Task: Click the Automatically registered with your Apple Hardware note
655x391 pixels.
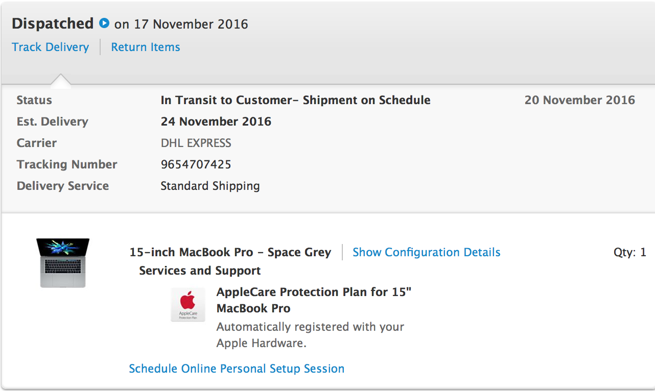Action: [310, 335]
